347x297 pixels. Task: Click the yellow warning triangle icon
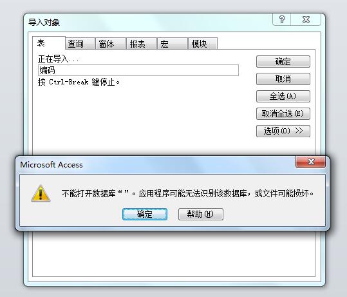41,193
